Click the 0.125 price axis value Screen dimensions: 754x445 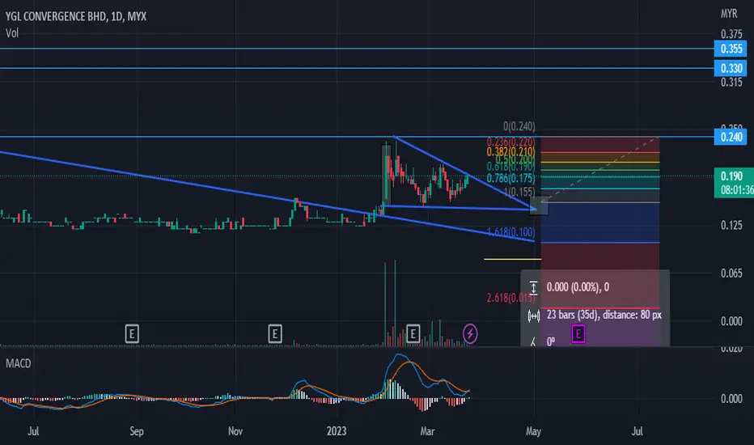click(731, 225)
